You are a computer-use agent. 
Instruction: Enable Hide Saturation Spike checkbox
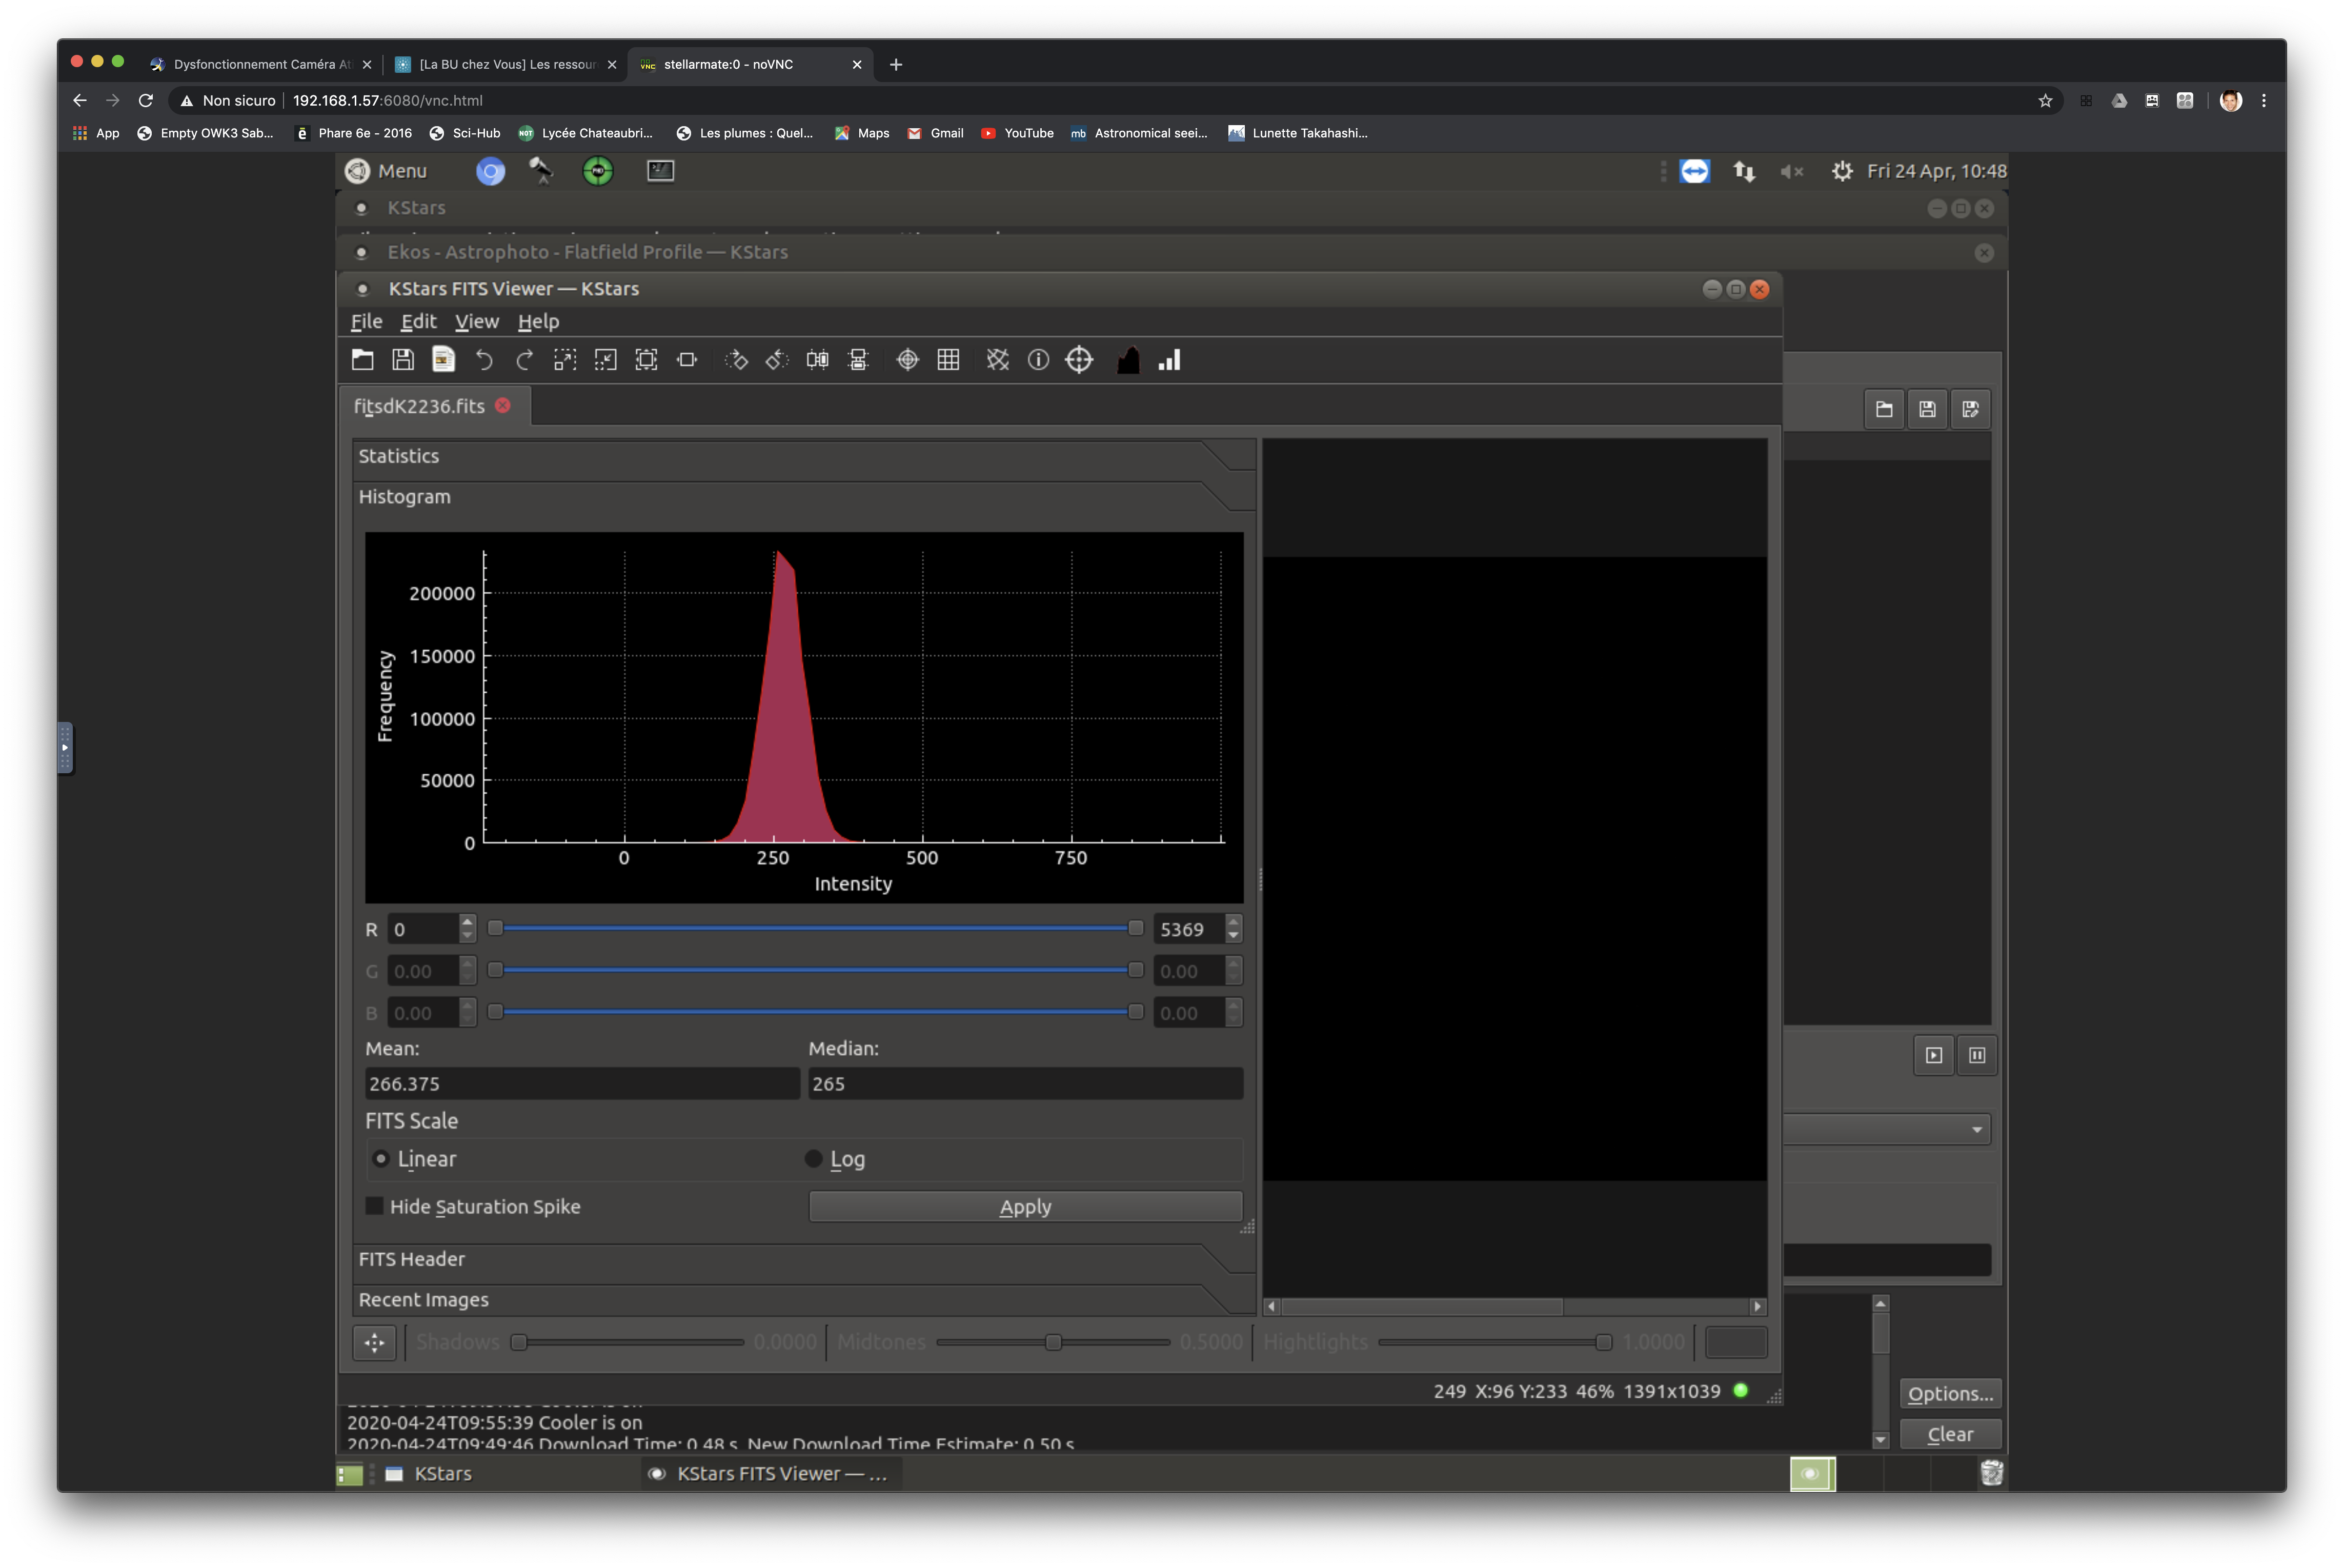(375, 1206)
